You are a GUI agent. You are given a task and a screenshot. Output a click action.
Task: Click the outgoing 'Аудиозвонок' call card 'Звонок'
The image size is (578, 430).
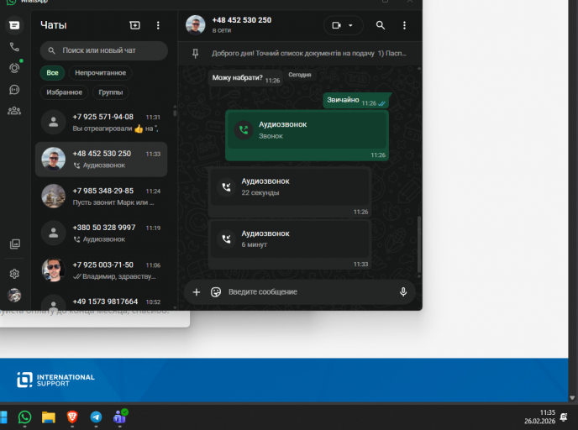click(307, 135)
